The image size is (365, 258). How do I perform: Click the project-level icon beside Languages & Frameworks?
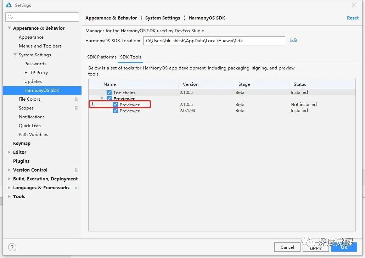(76, 188)
